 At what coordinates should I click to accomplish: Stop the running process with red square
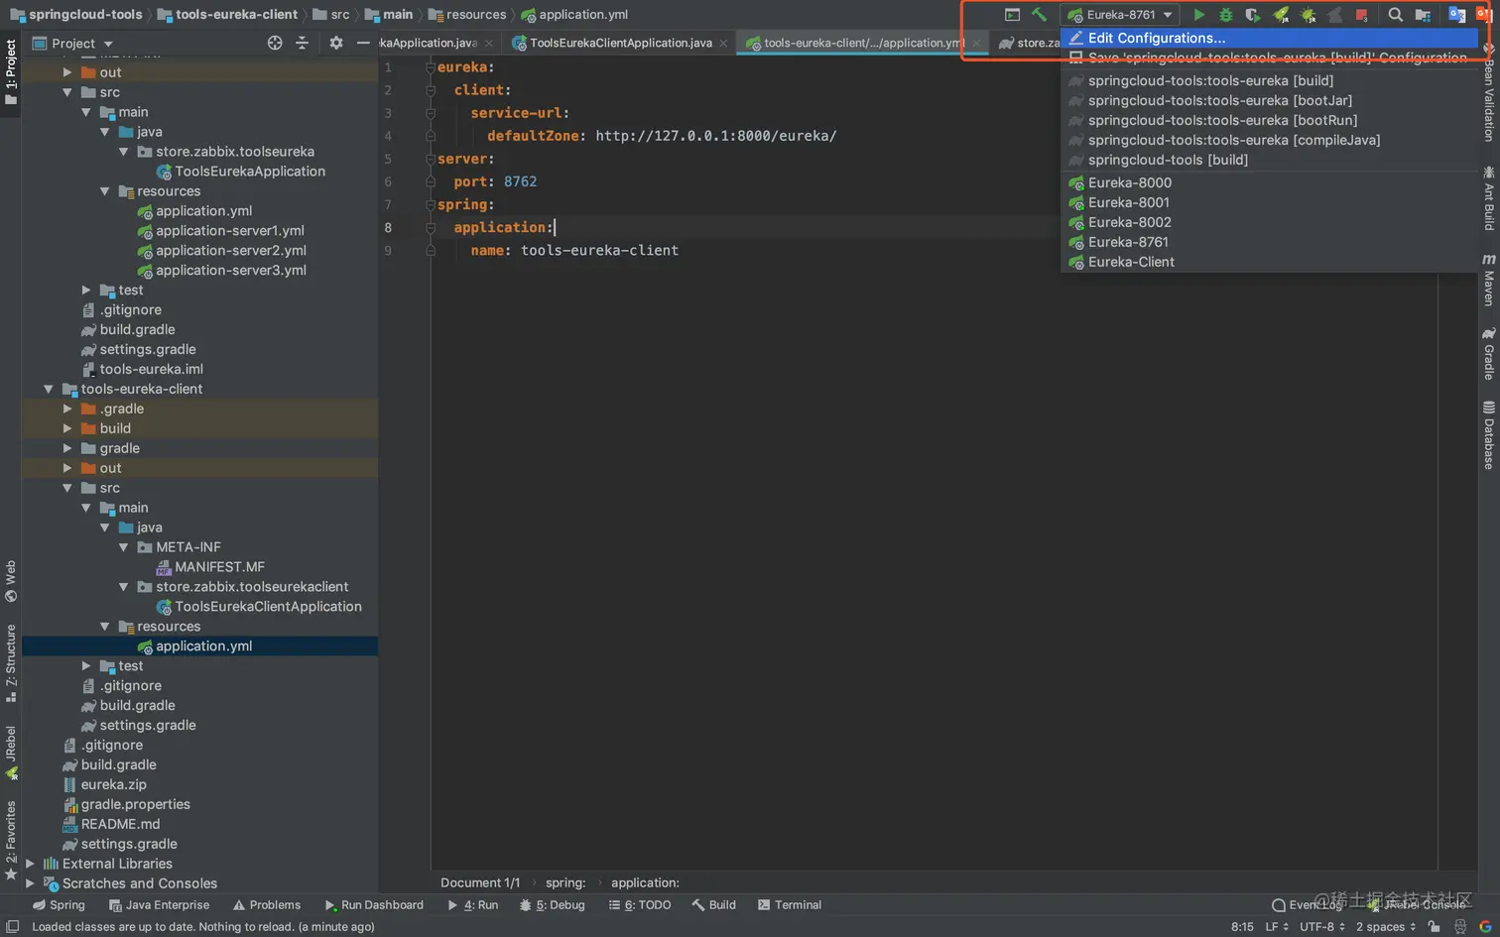pos(1361,15)
